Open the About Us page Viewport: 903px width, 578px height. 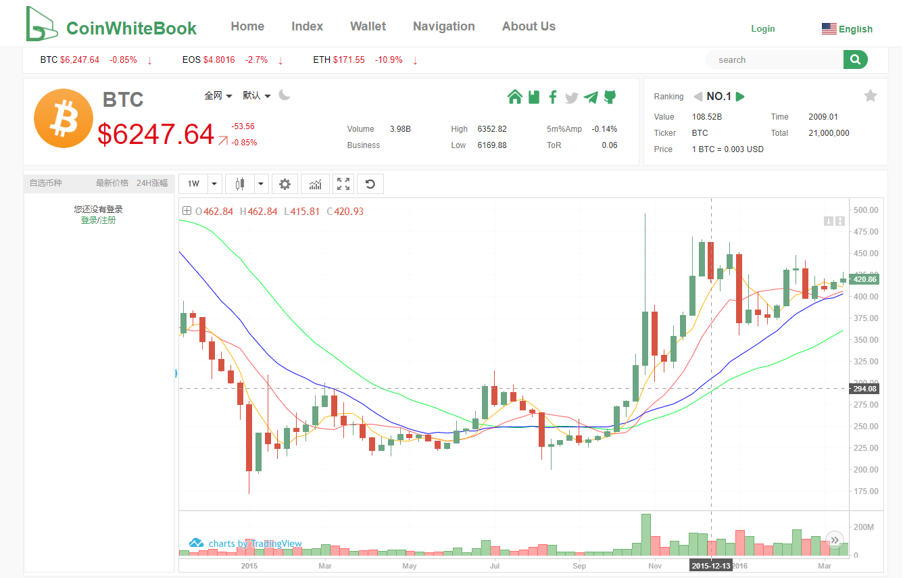529,26
